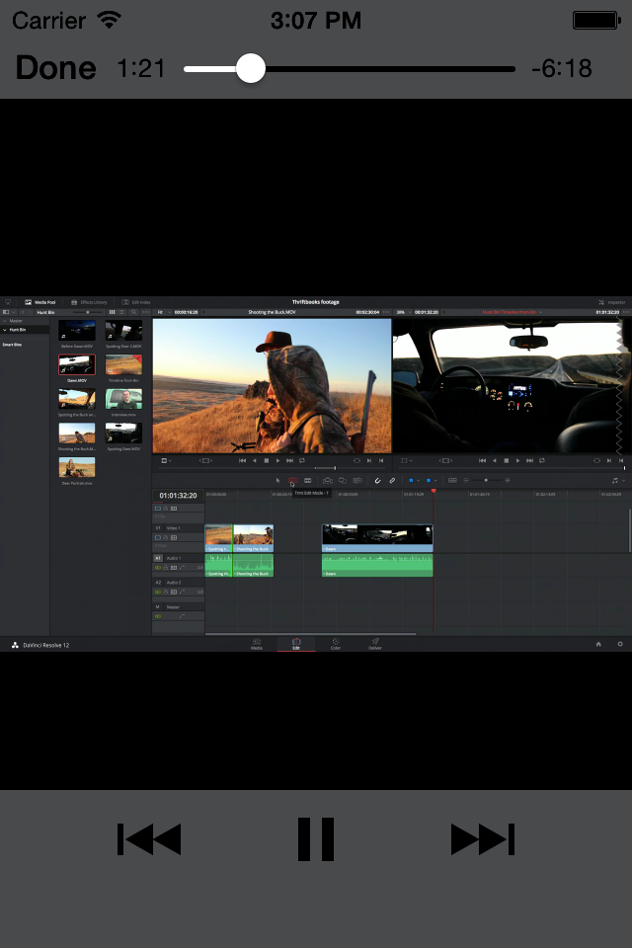This screenshot has height=948, width=632.
Task: Click the V1 track destination selector
Action: point(158,527)
